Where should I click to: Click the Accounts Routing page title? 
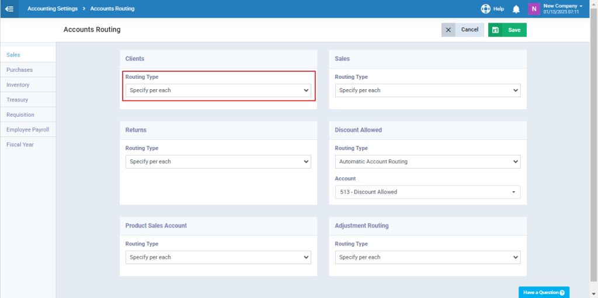[92, 29]
